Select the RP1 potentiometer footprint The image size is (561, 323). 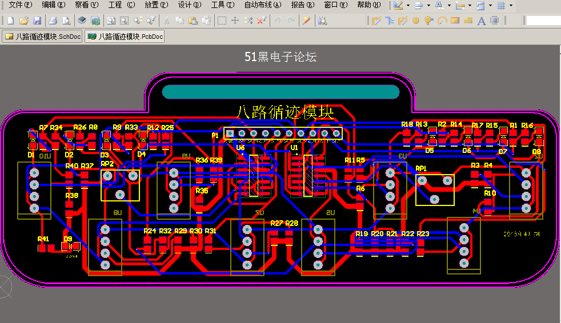pos(435,189)
